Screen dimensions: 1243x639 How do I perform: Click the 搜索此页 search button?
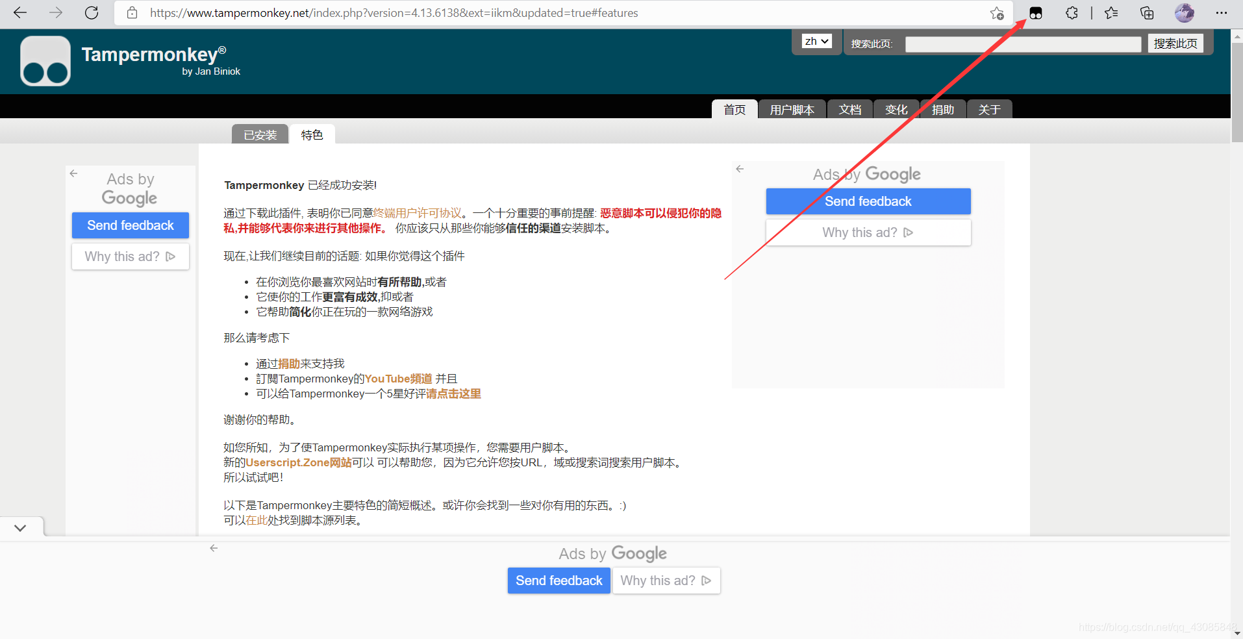1175,44
